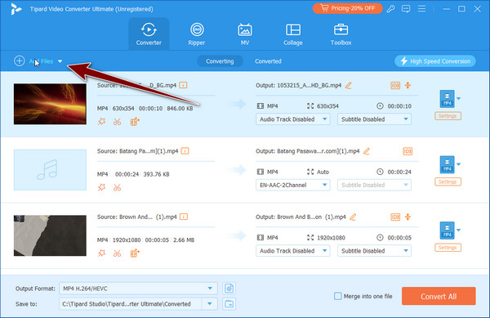Enable High Speed Conversion

tap(435, 61)
